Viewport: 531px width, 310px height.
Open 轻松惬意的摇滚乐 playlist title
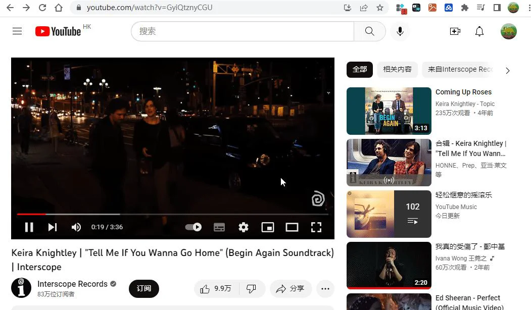pos(464,195)
